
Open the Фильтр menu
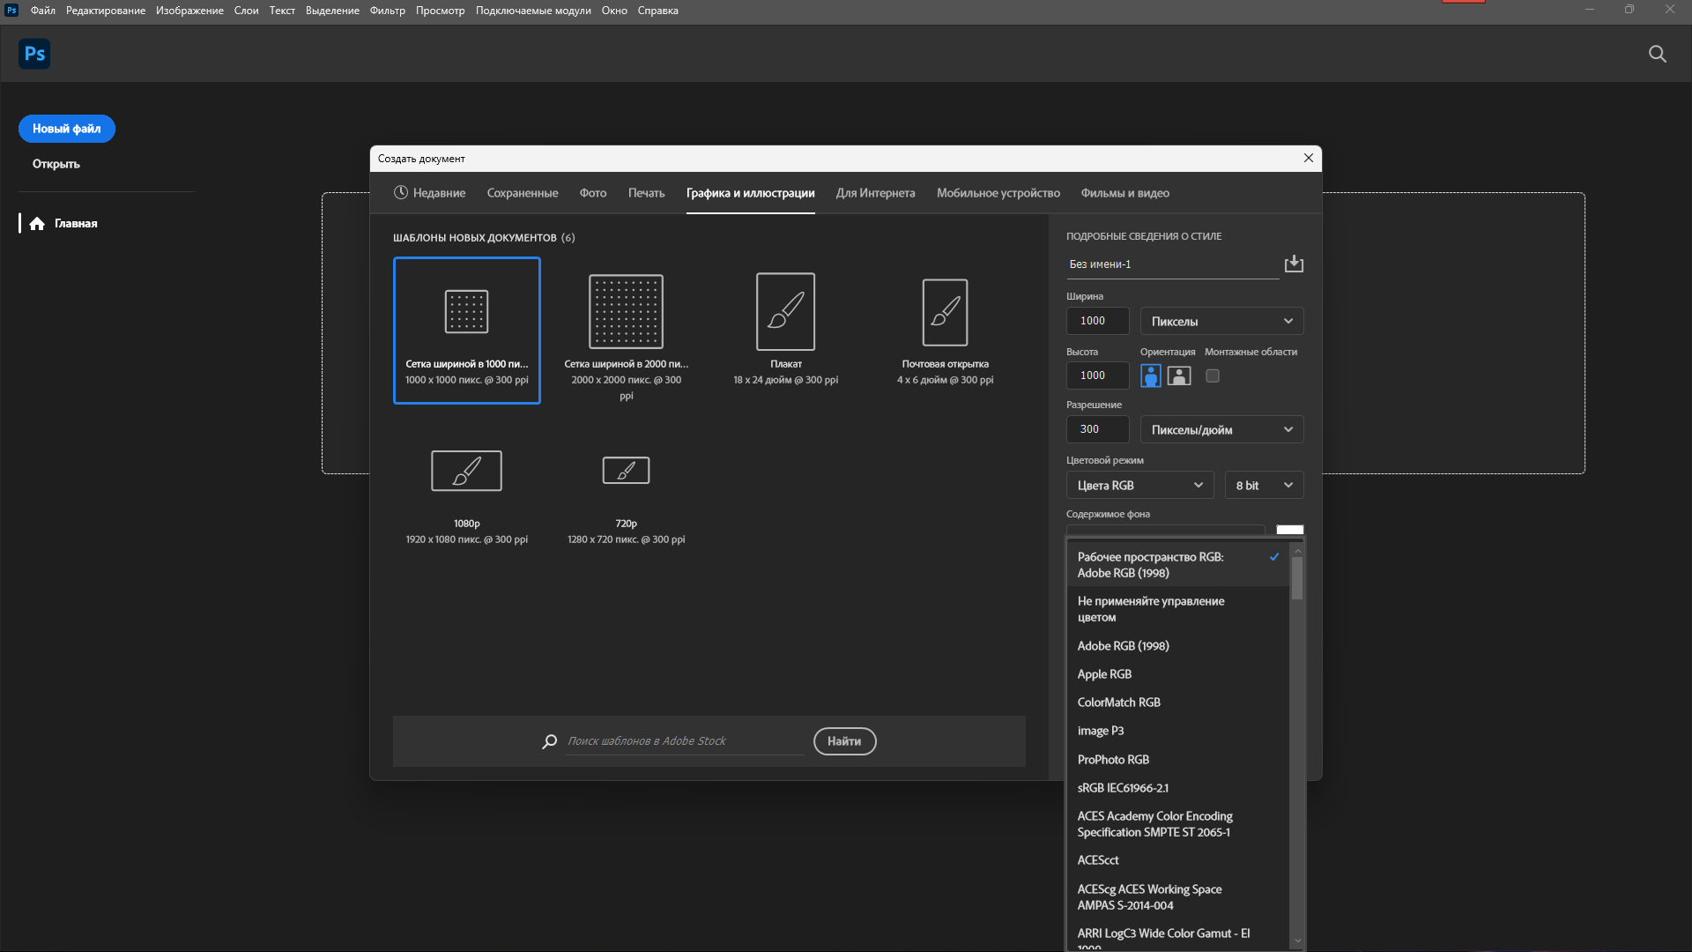[388, 11]
